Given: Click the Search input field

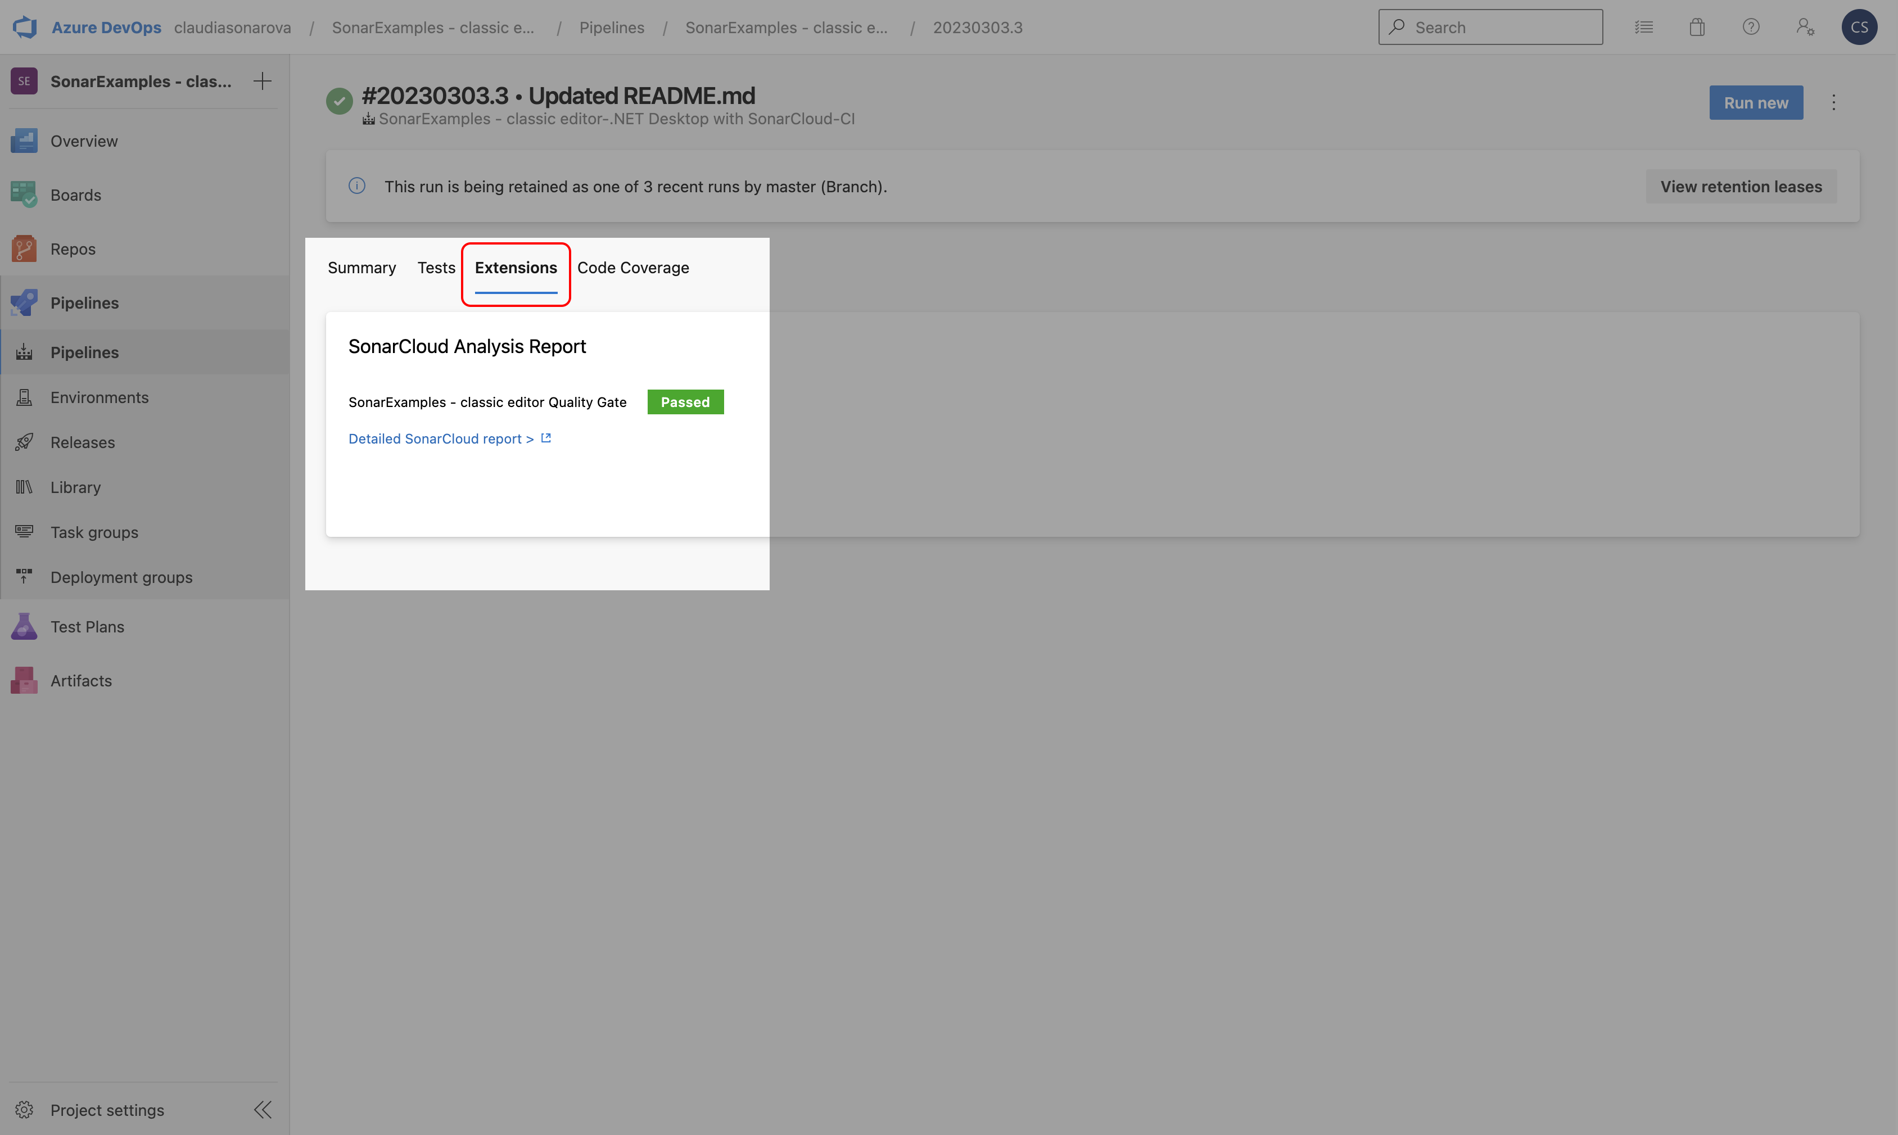Looking at the screenshot, I should [1490, 27].
